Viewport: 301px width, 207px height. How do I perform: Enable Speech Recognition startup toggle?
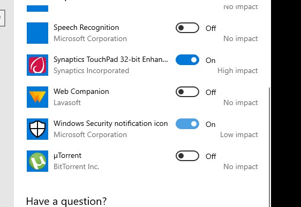tap(187, 28)
